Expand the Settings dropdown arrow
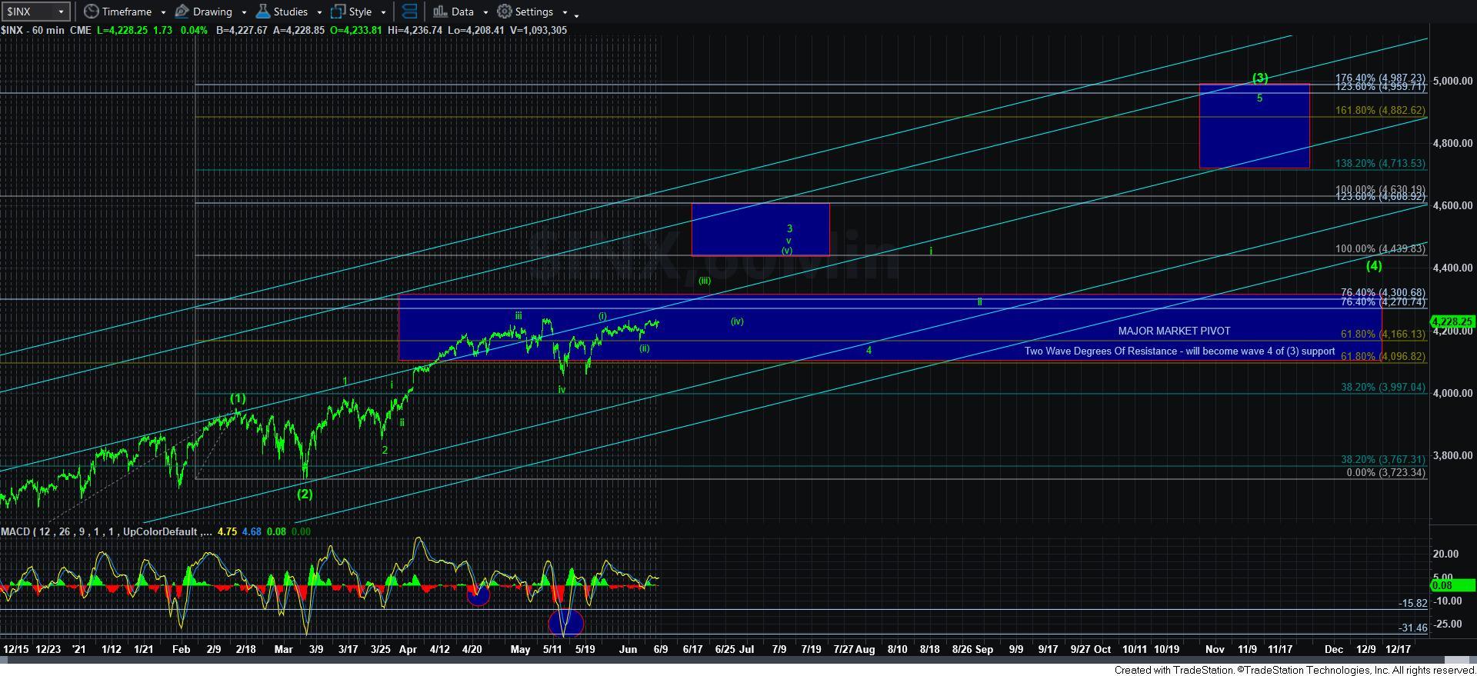Image resolution: width=1477 pixels, height=676 pixels. tap(565, 12)
